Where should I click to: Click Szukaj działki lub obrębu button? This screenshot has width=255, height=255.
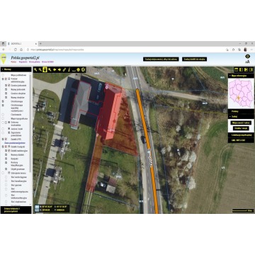tap(195, 59)
